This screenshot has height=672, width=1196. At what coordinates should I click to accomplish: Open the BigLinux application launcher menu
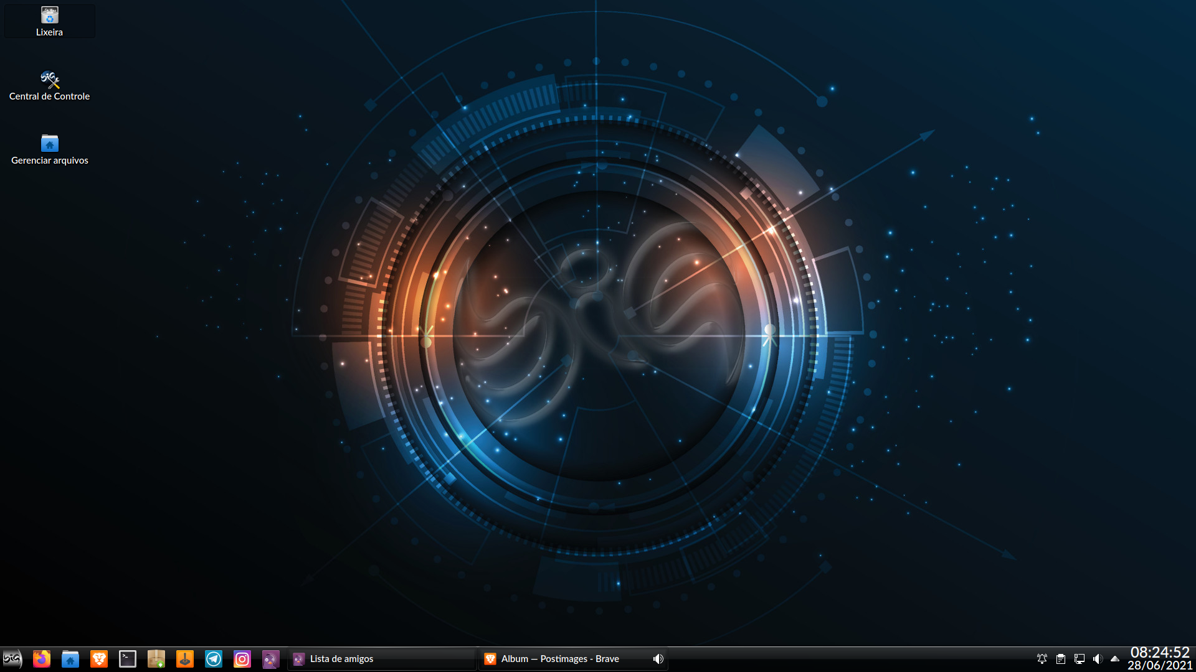12,659
